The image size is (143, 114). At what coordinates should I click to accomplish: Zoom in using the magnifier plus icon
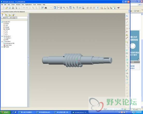64,8
